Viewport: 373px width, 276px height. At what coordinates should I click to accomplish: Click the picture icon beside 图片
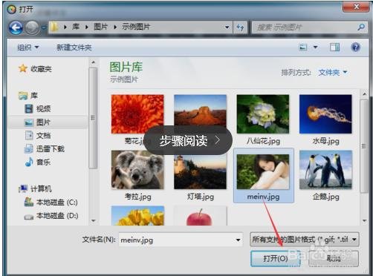(x=29, y=122)
